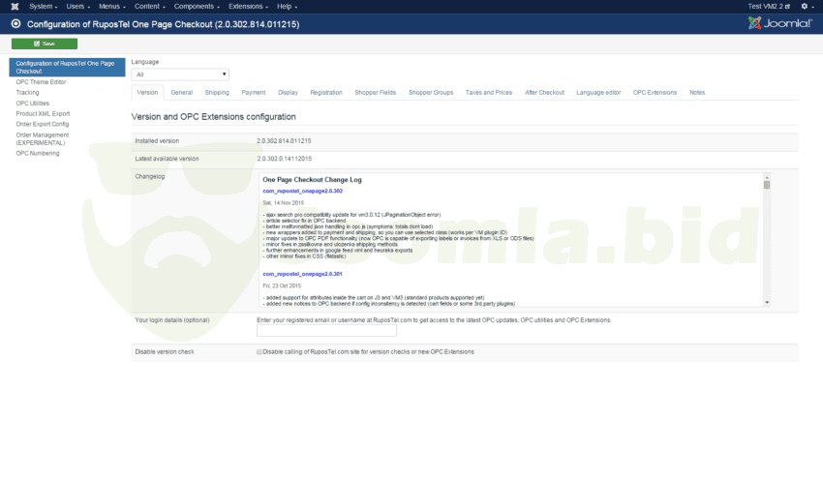Open OPC Theme Editor in sidebar
823x480 pixels.
pos(41,82)
